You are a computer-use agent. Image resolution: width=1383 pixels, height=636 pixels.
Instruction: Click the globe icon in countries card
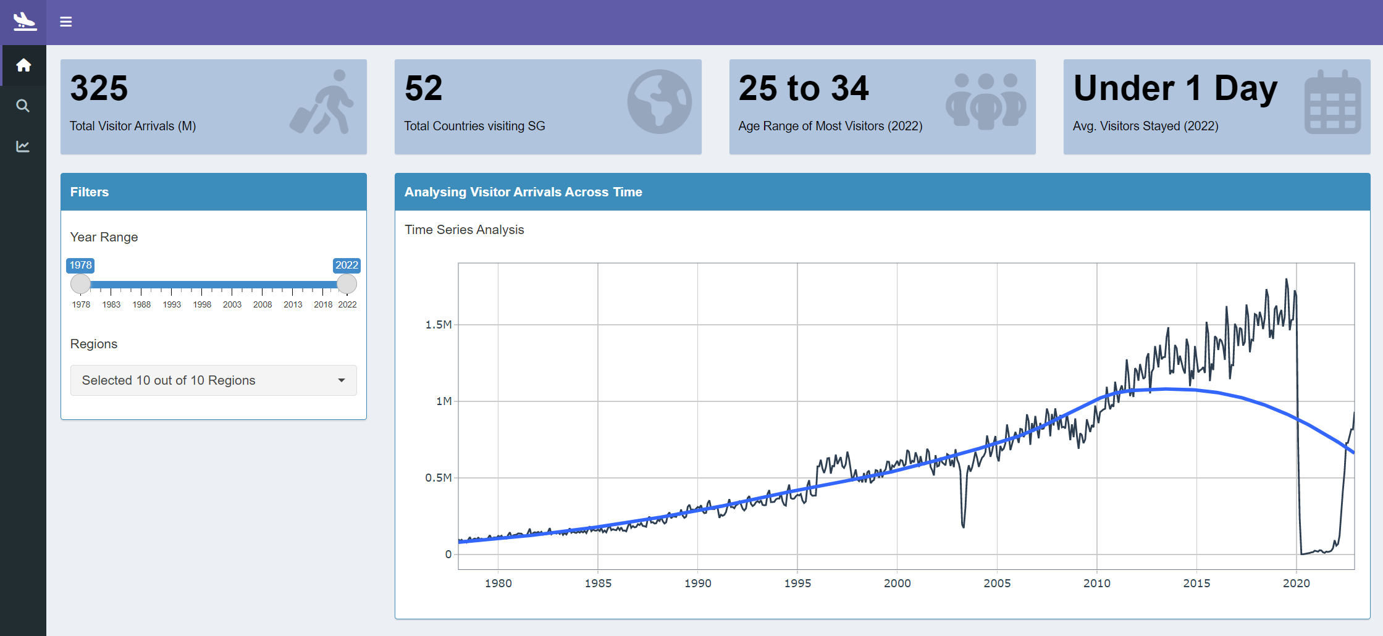pyautogui.click(x=659, y=102)
